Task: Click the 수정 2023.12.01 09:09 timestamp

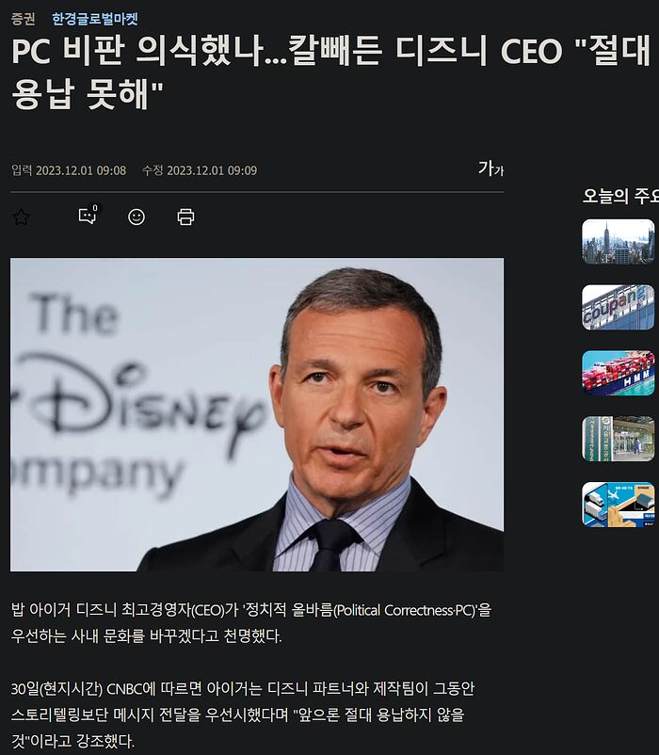Action: (200, 170)
